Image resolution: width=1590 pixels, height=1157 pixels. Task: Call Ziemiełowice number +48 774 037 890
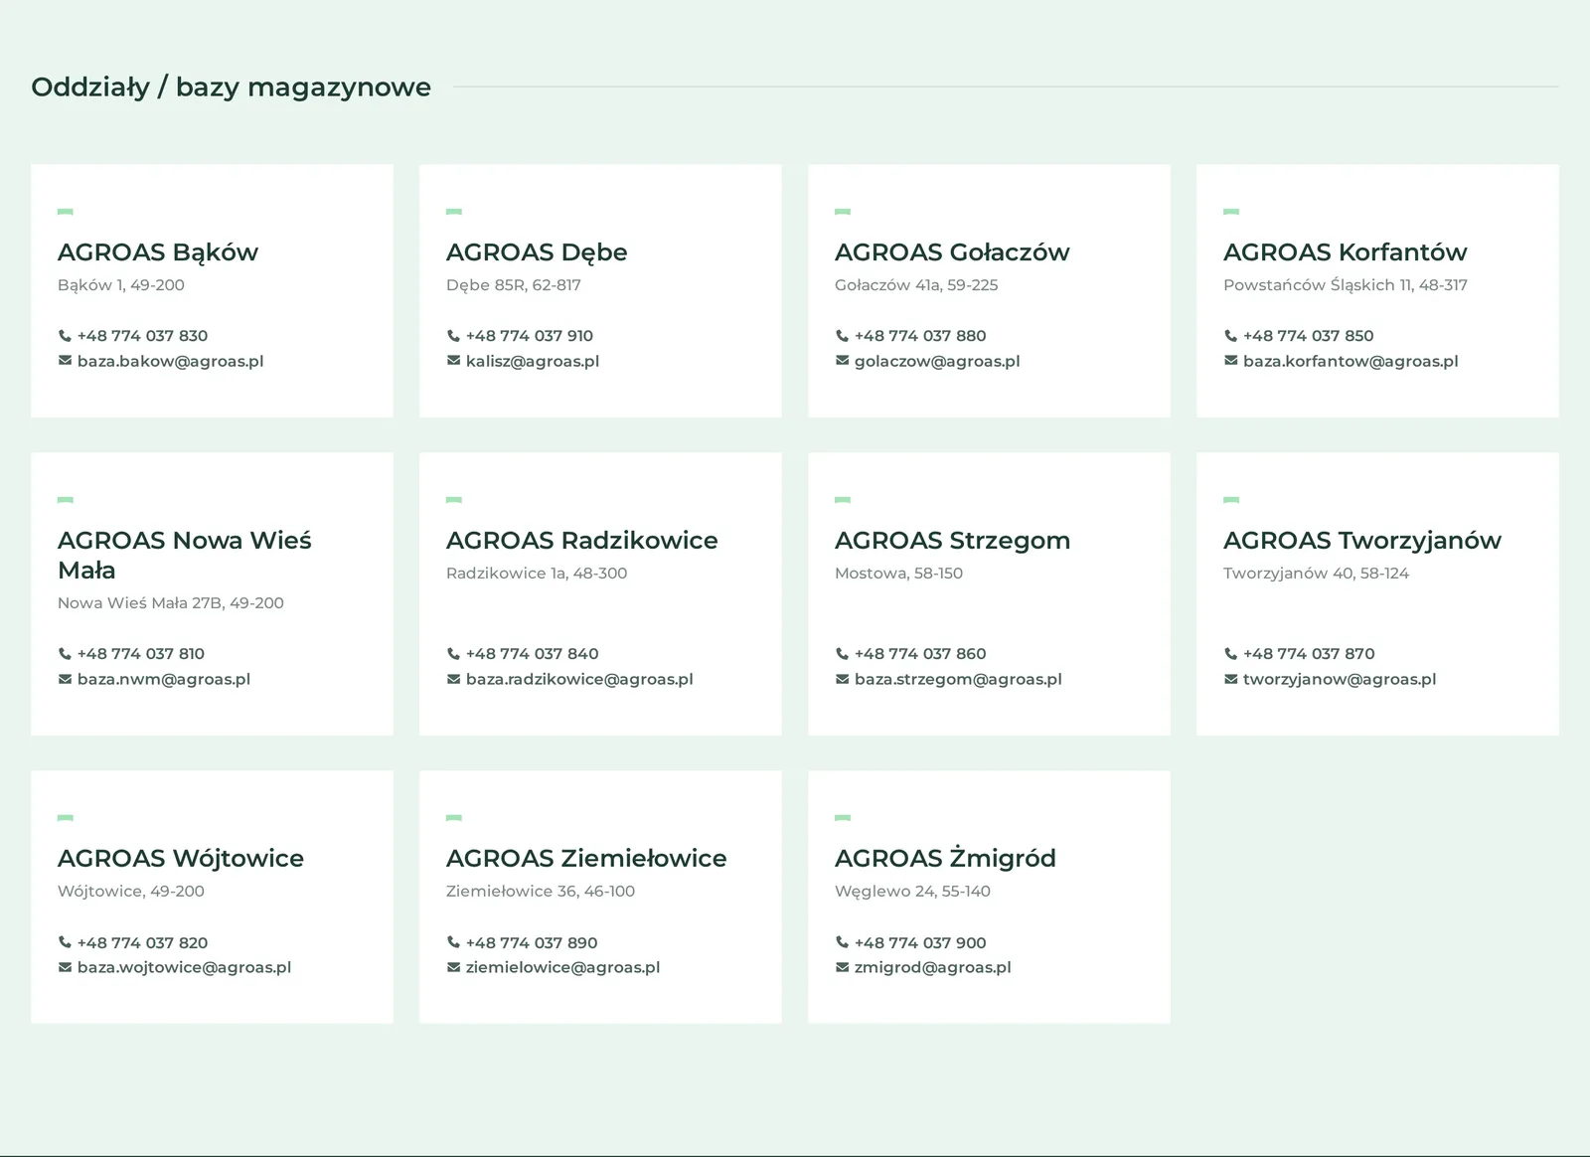click(532, 942)
